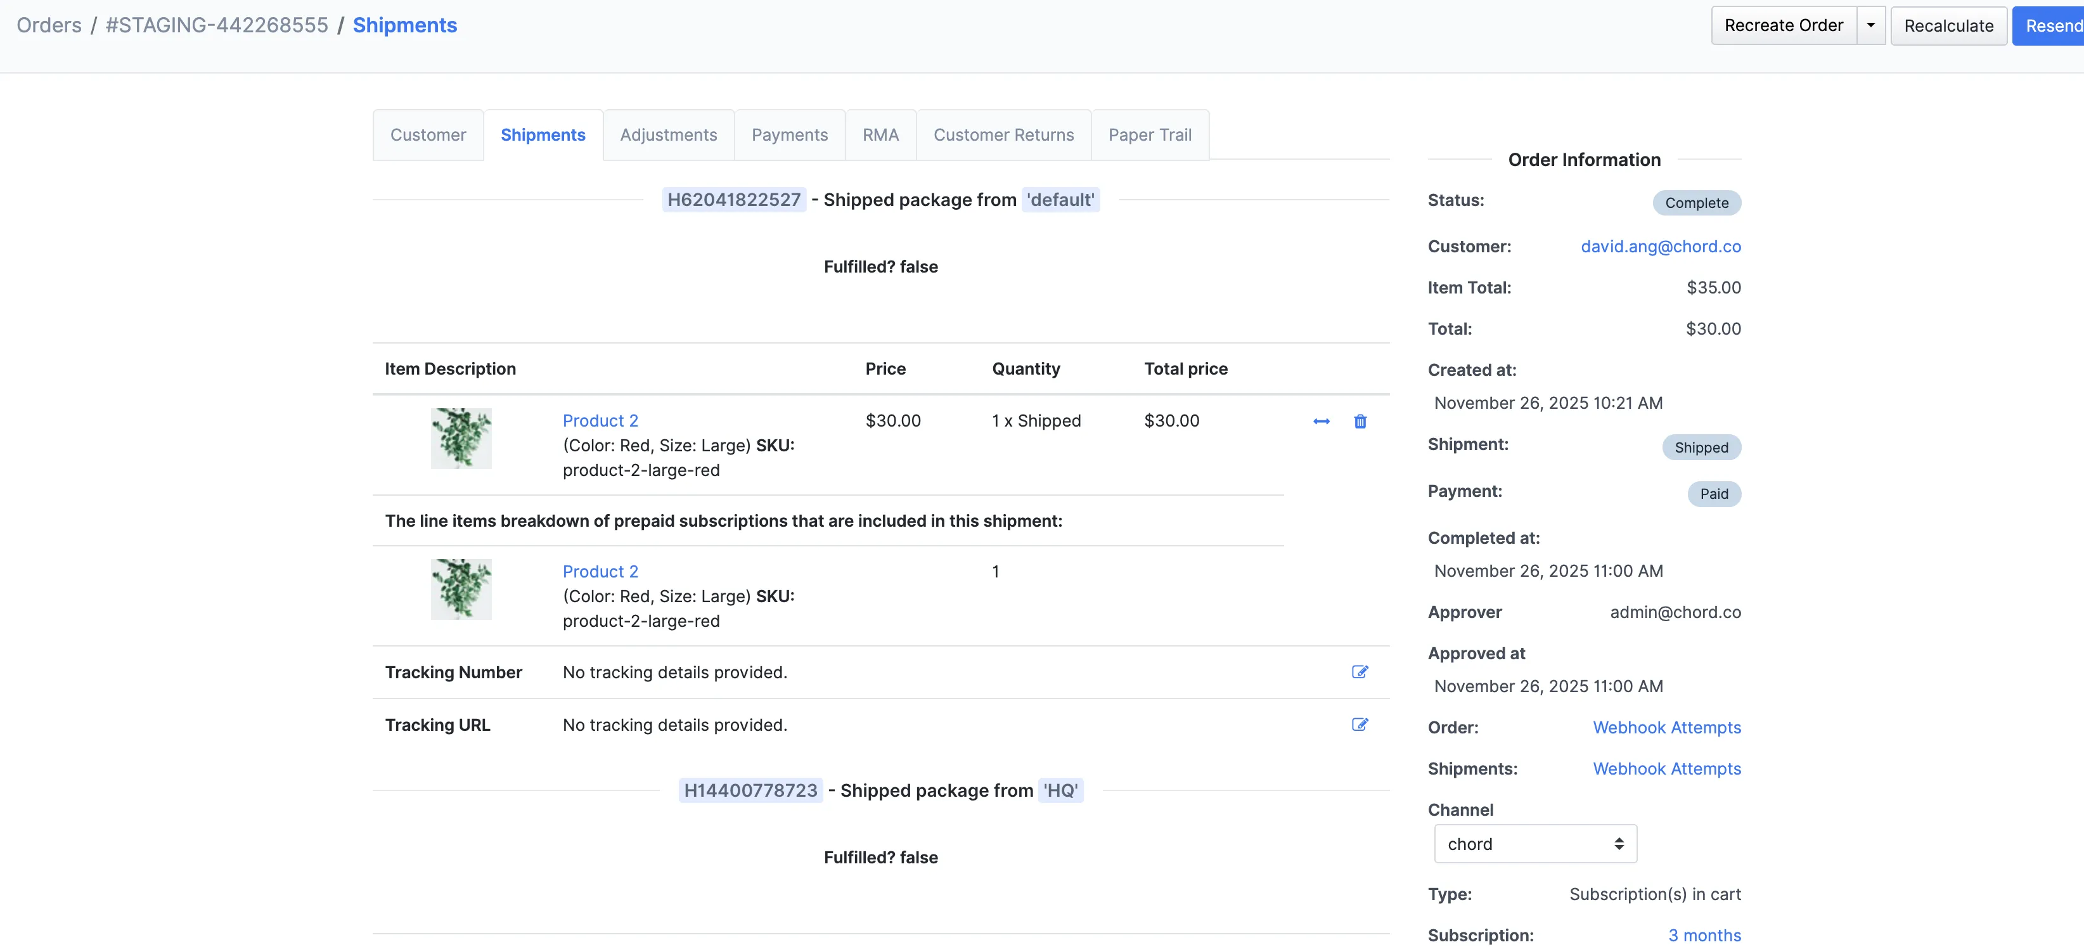Edit the Tracking URL via pencil icon
The width and height of the screenshot is (2084, 947).
[1360, 725]
